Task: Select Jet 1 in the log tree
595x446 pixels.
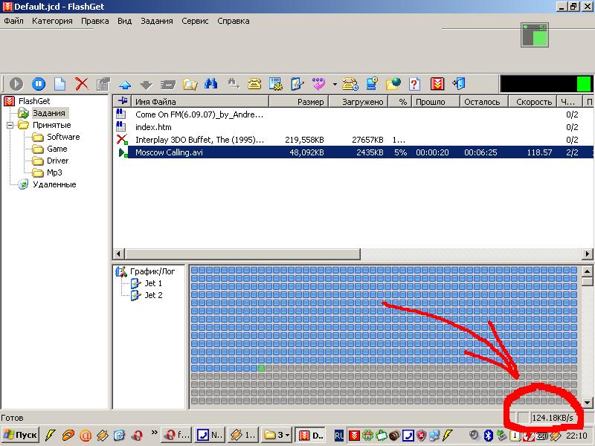Action: point(153,283)
